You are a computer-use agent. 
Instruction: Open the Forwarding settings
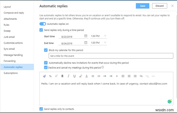(x=10, y=61)
